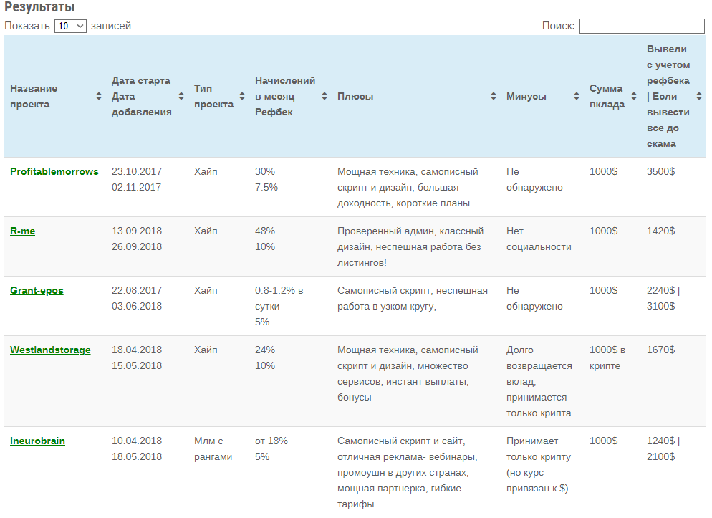The width and height of the screenshot is (712, 518).
Task: Sort by Тип проекта column arrows
Action: [242, 96]
